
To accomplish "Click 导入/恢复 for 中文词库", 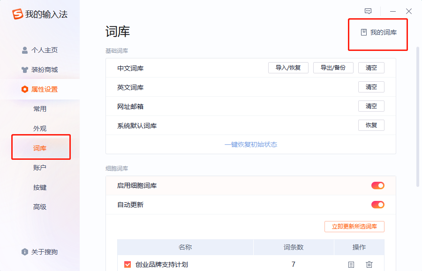I will click(288, 68).
